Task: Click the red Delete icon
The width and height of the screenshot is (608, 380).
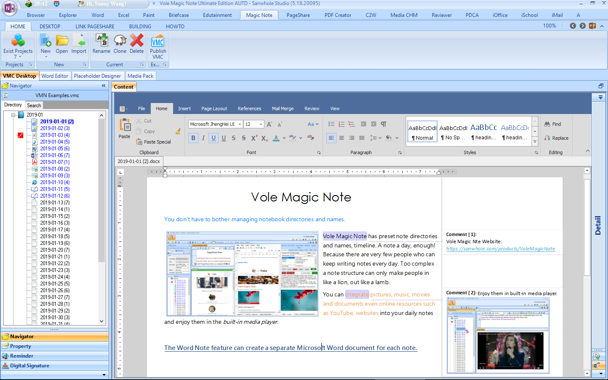Action: click(136, 41)
